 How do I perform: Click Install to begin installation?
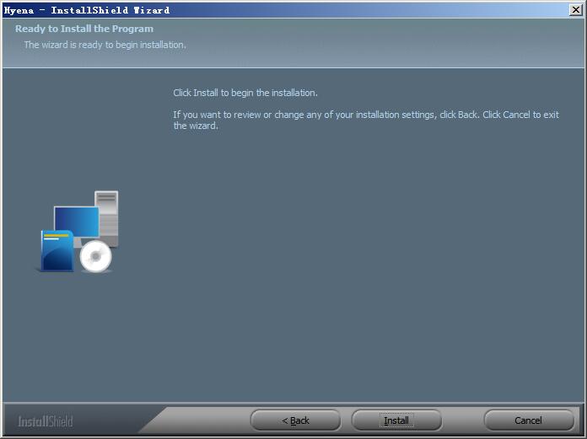[x=396, y=420]
